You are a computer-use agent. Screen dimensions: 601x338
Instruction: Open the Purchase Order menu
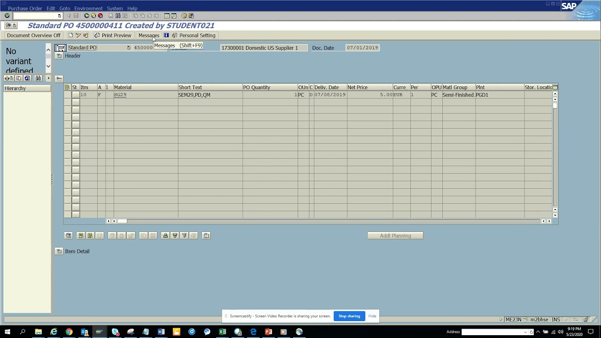coord(25,8)
